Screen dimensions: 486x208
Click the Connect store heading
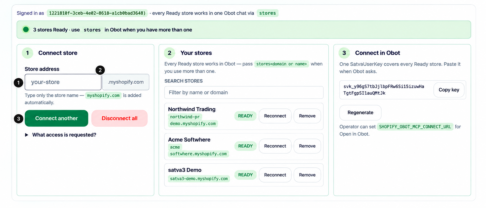tap(58, 53)
